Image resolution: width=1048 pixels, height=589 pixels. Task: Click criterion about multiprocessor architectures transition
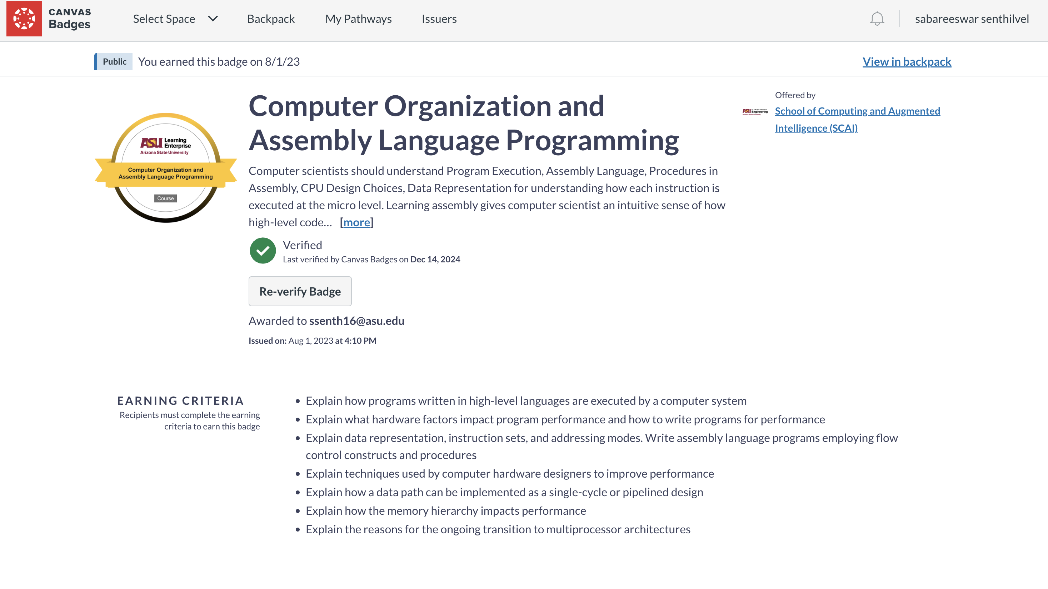pyautogui.click(x=498, y=530)
